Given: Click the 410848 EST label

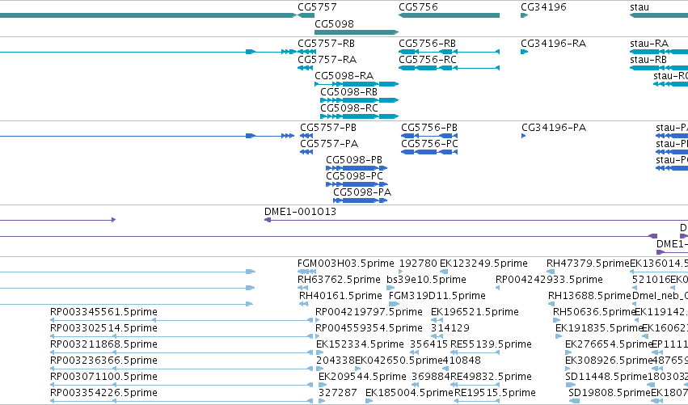Looking at the screenshot, I should tap(462, 361).
